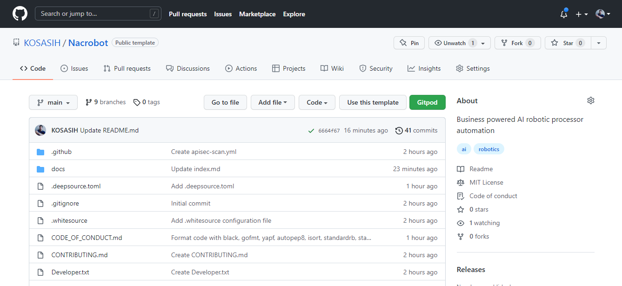The height and width of the screenshot is (286, 622).
Task: Open the user avatar menu
Action: click(602, 14)
